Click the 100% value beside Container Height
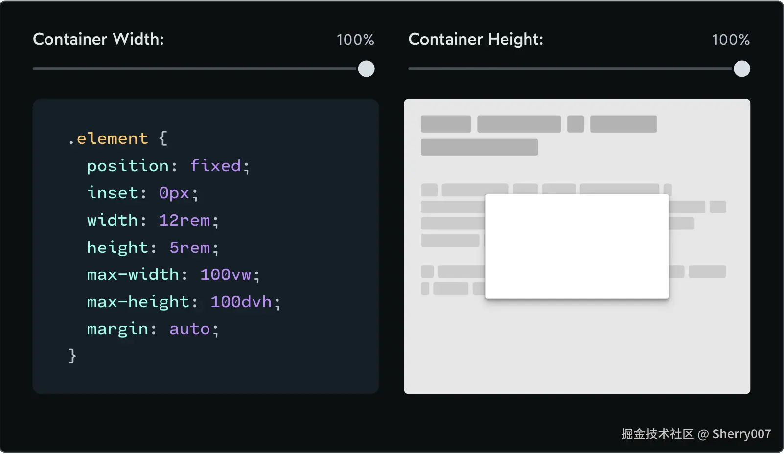784x454 pixels. pyautogui.click(x=731, y=40)
